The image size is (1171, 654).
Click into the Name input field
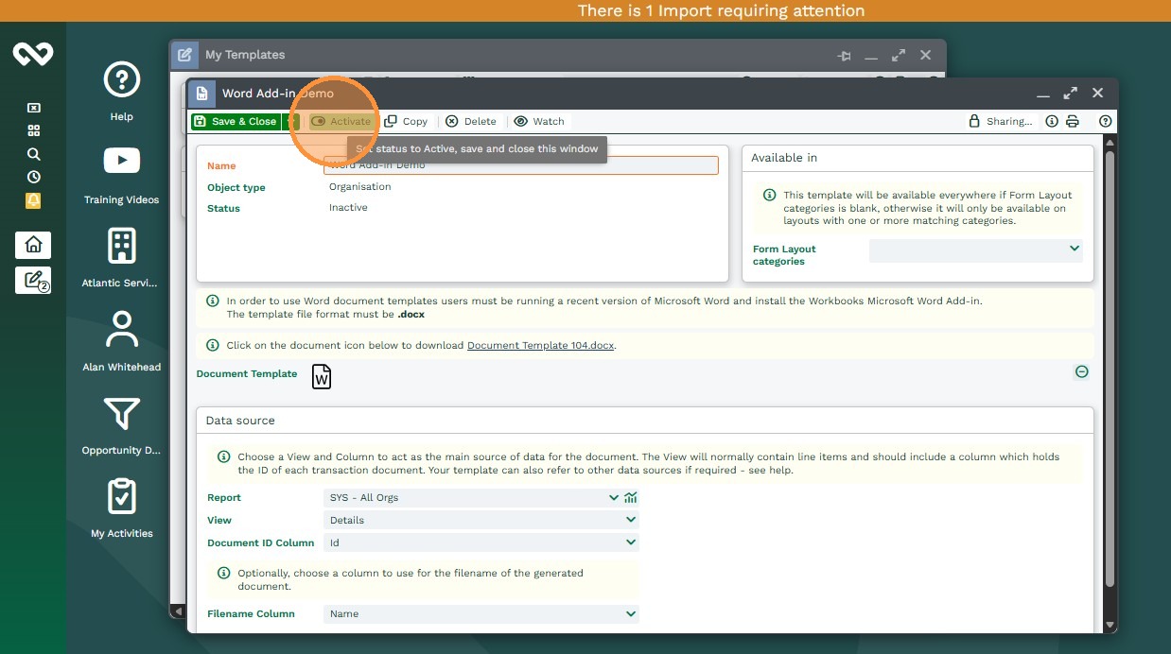click(x=521, y=165)
